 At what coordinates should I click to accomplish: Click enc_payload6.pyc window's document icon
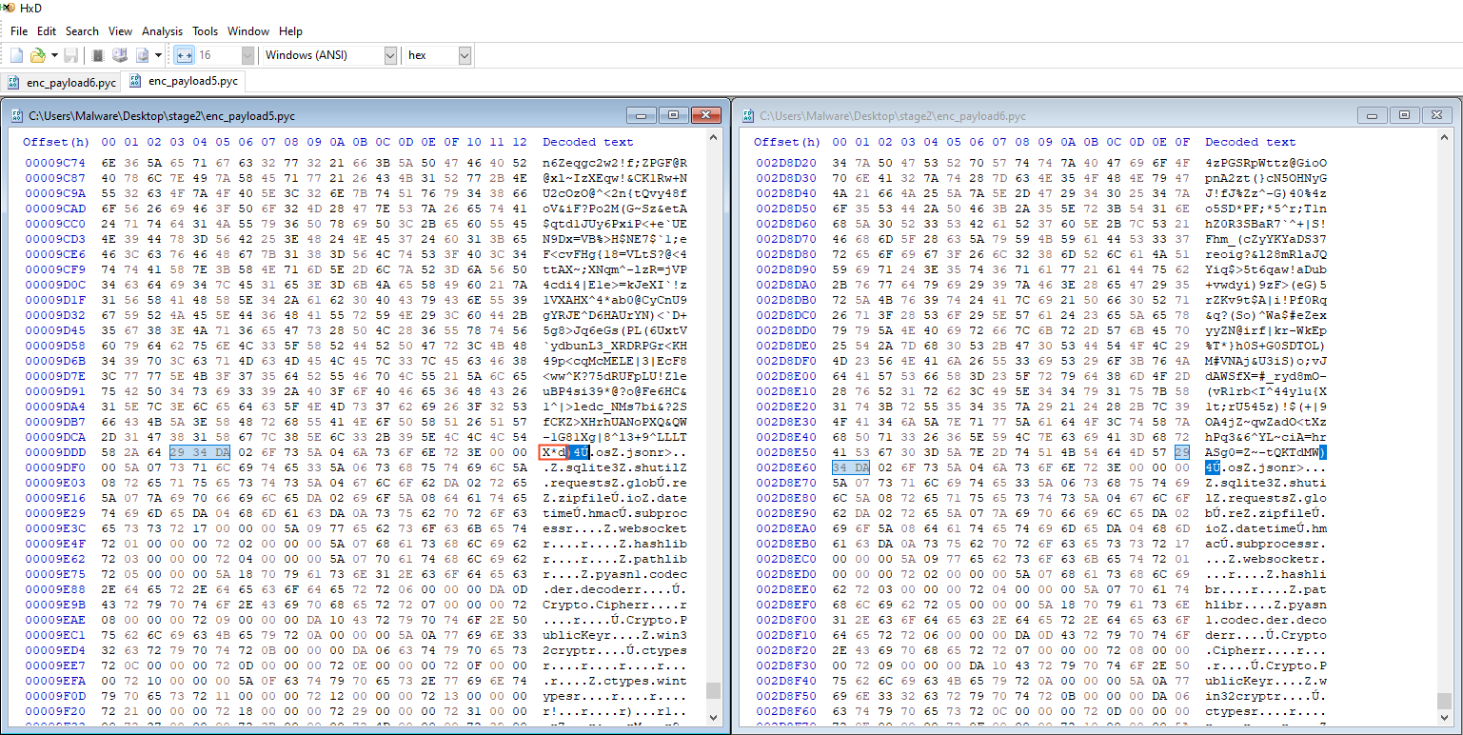click(x=747, y=115)
